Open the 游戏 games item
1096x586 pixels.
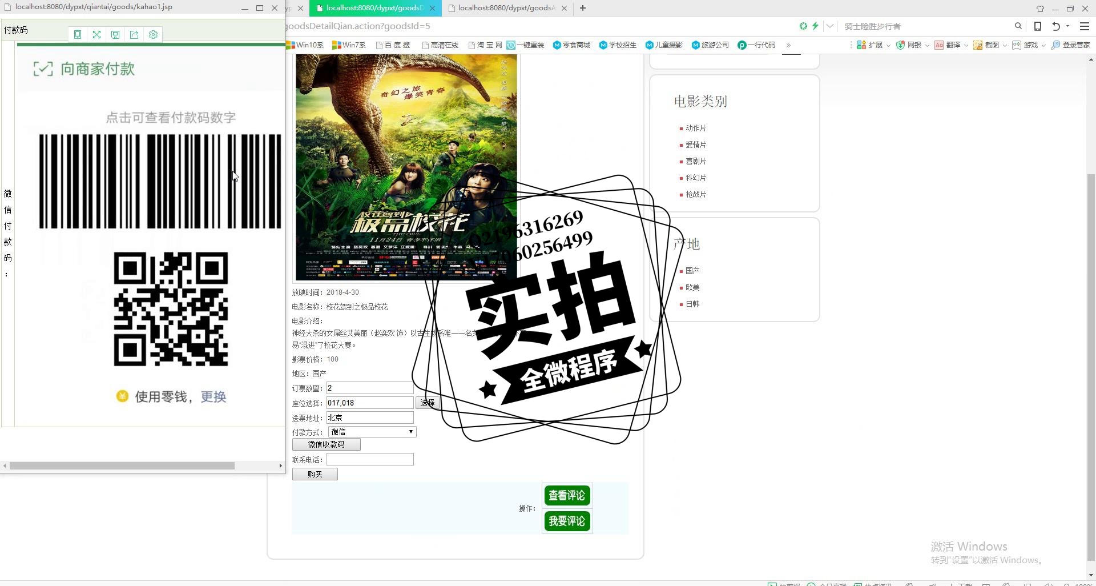coord(1025,45)
